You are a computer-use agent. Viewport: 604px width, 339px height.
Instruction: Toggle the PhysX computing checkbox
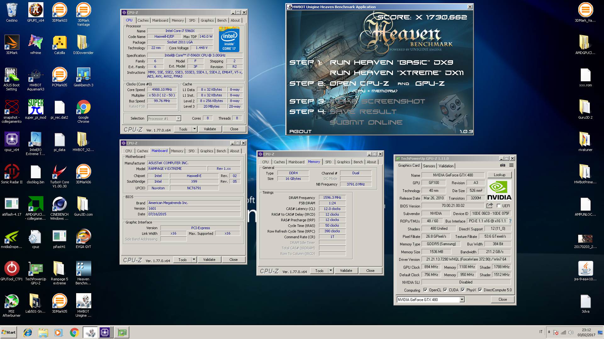click(x=463, y=290)
